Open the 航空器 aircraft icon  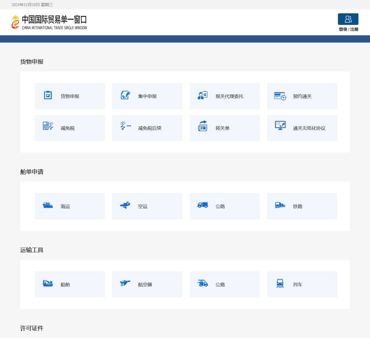[125, 283]
